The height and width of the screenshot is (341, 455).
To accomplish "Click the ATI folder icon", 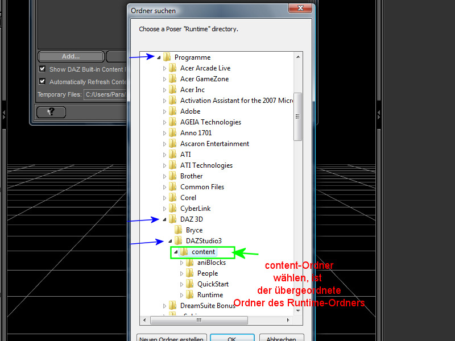I will (173, 154).
